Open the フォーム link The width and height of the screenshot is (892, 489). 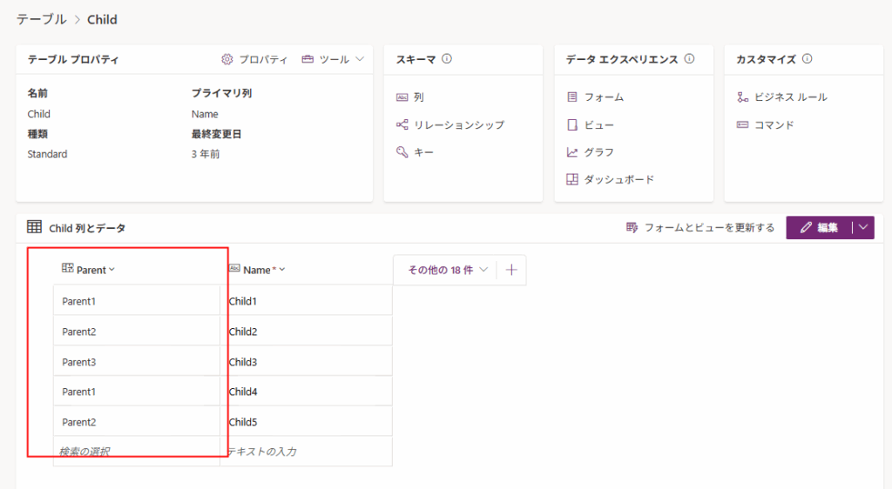(x=603, y=97)
